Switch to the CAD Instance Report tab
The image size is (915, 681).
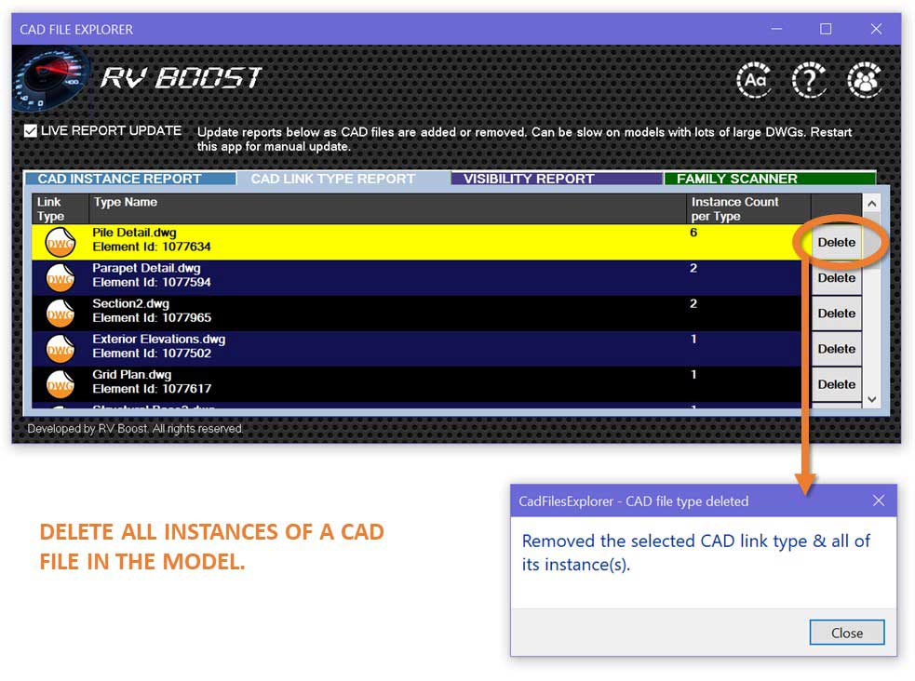[130, 179]
